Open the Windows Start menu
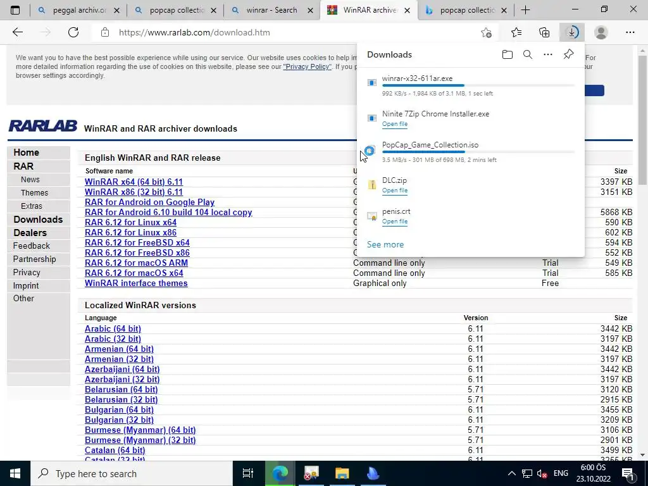The image size is (648, 486). tap(15, 473)
